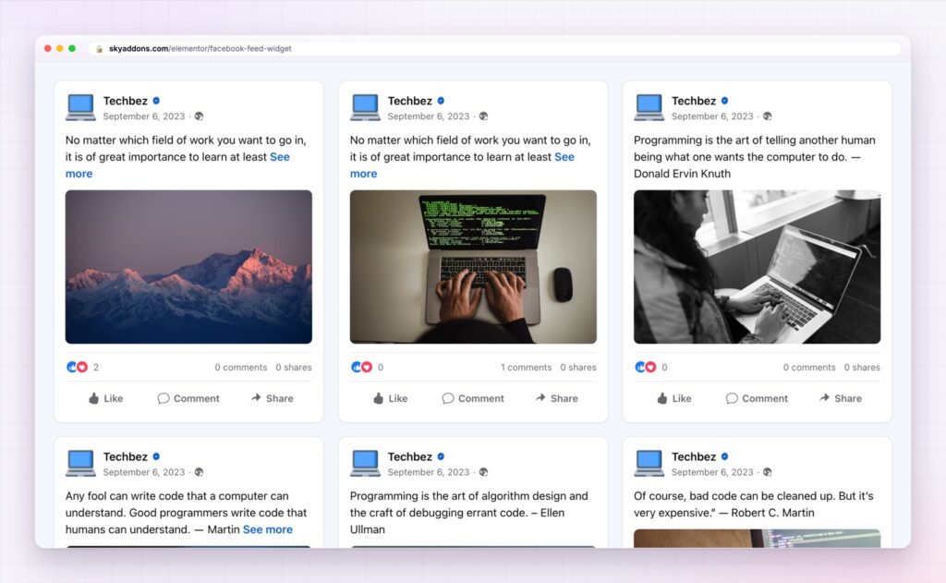This screenshot has height=583, width=946.
Task: Click laptop avatar on the typing-hands photo post
Action: point(365,107)
